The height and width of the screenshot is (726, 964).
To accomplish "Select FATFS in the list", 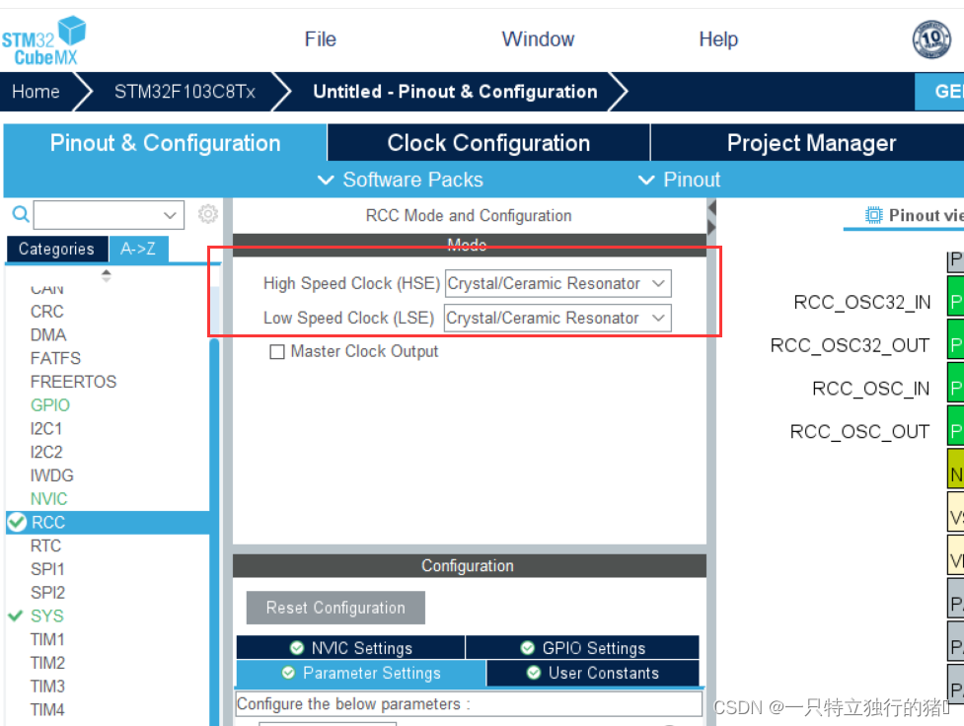I will [55, 358].
